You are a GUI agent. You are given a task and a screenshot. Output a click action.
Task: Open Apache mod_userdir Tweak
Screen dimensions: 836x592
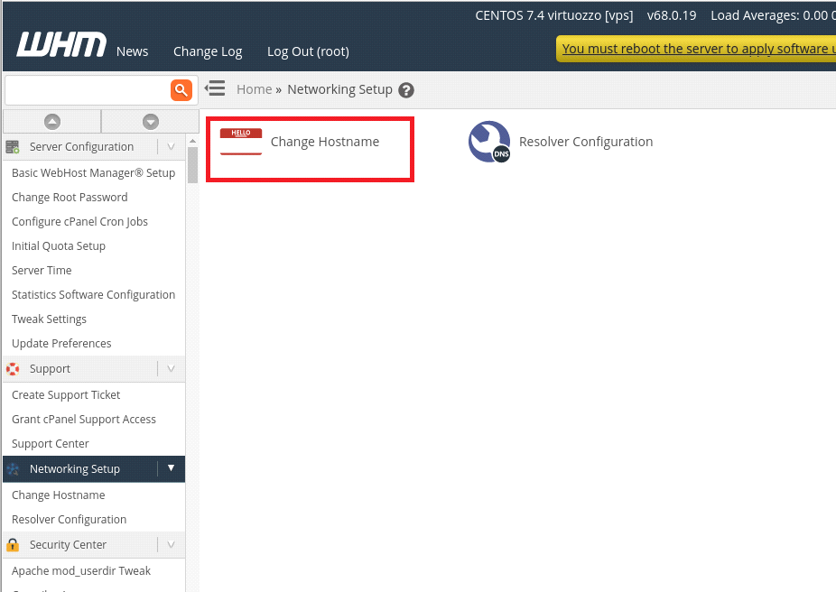tap(81, 570)
